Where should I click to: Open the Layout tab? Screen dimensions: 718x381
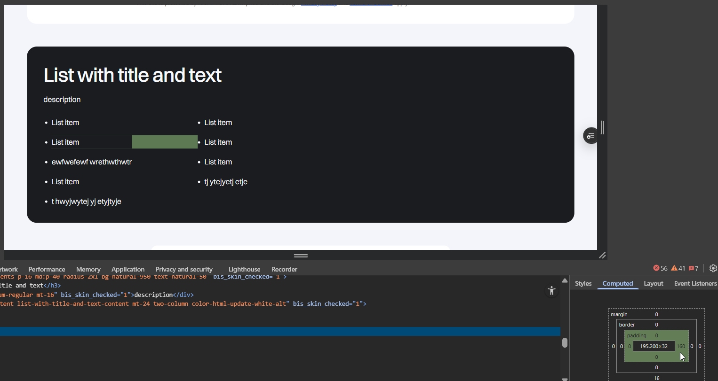[653, 283]
